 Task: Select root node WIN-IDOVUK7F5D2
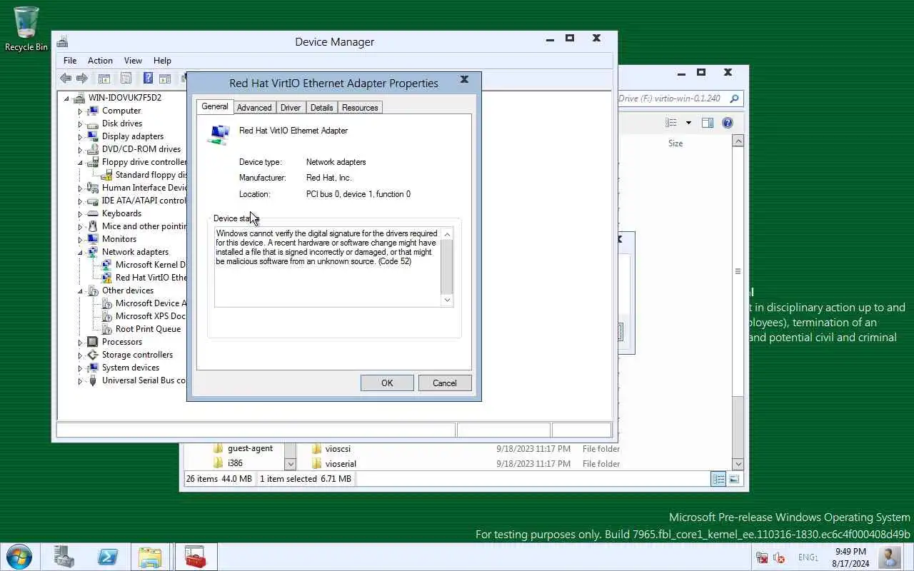point(118,98)
